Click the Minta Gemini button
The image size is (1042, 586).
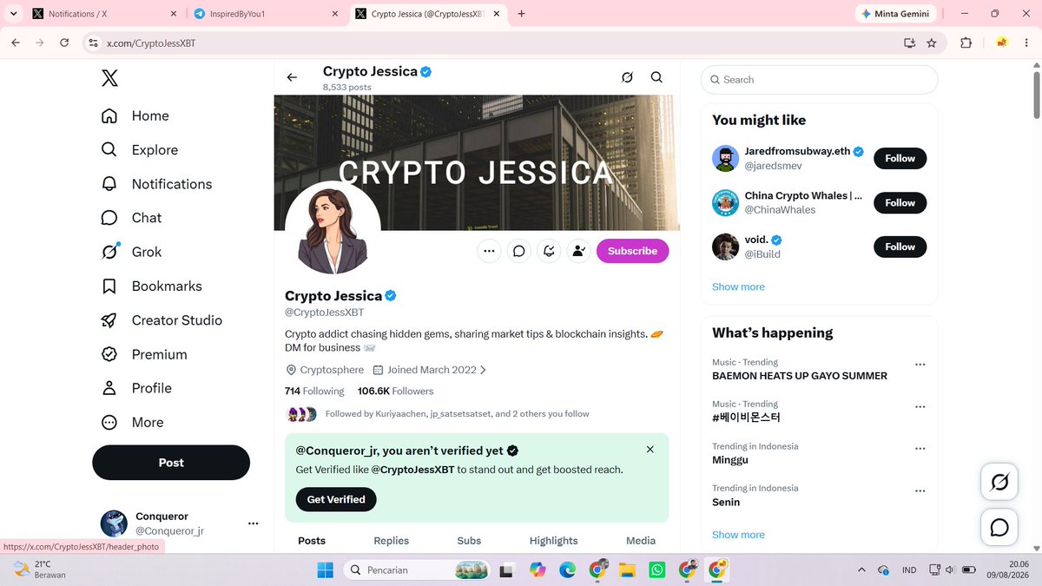click(895, 14)
